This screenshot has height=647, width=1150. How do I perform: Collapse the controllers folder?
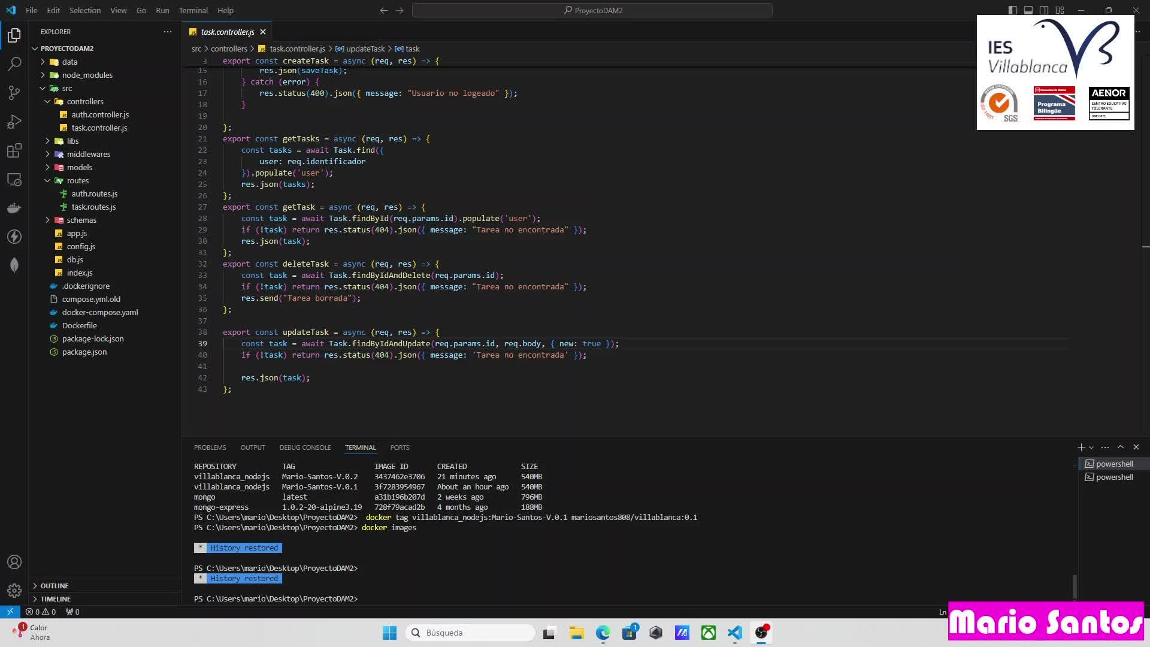tap(84, 101)
